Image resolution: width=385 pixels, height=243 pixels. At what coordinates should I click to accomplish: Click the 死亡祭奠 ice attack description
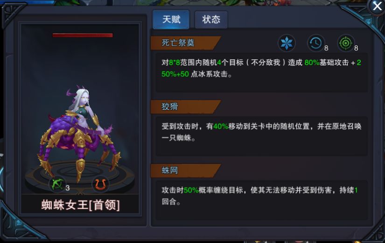(261, 68)
